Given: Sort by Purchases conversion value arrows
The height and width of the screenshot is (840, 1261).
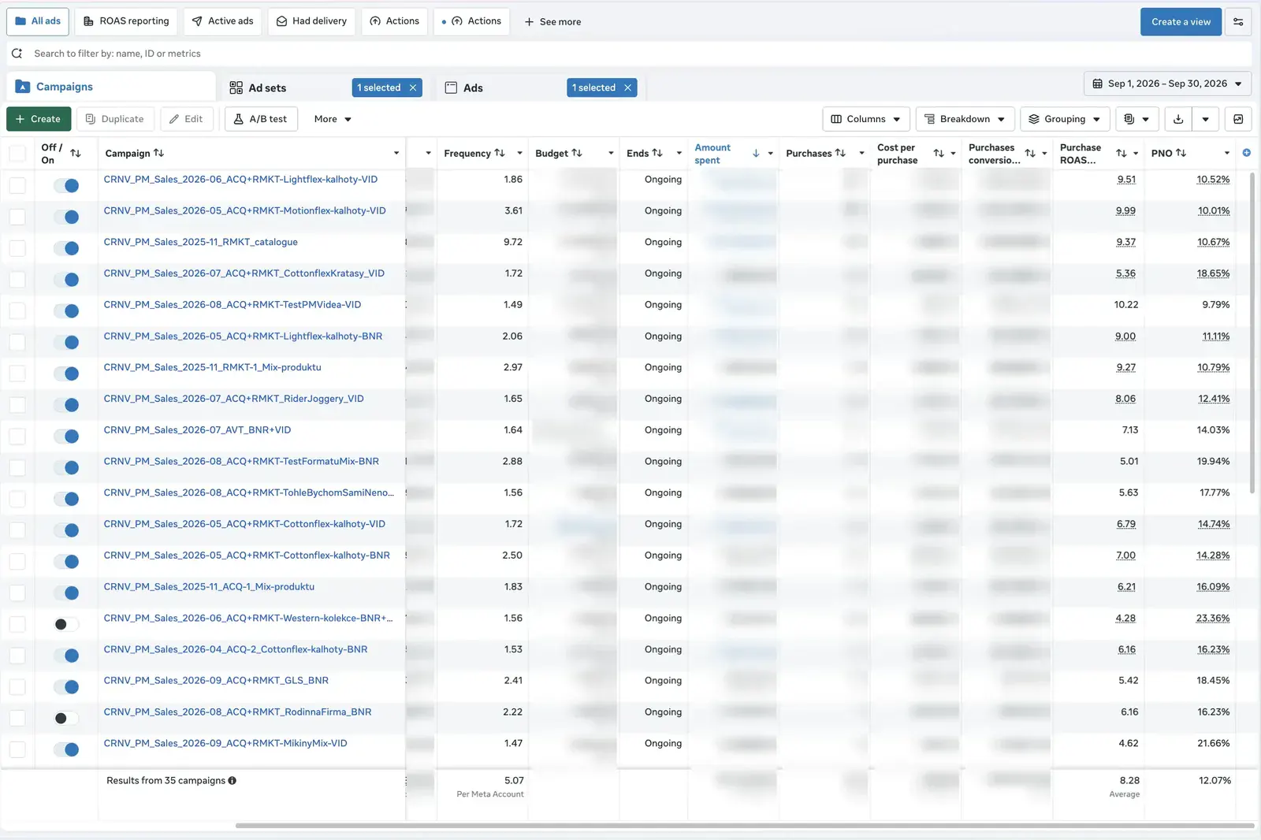Looking at the screenshot, I should pyautogui.click(x=1030, y=154).
